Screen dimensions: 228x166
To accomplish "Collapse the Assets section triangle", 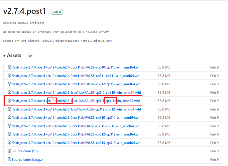I will tap(5, 55).
